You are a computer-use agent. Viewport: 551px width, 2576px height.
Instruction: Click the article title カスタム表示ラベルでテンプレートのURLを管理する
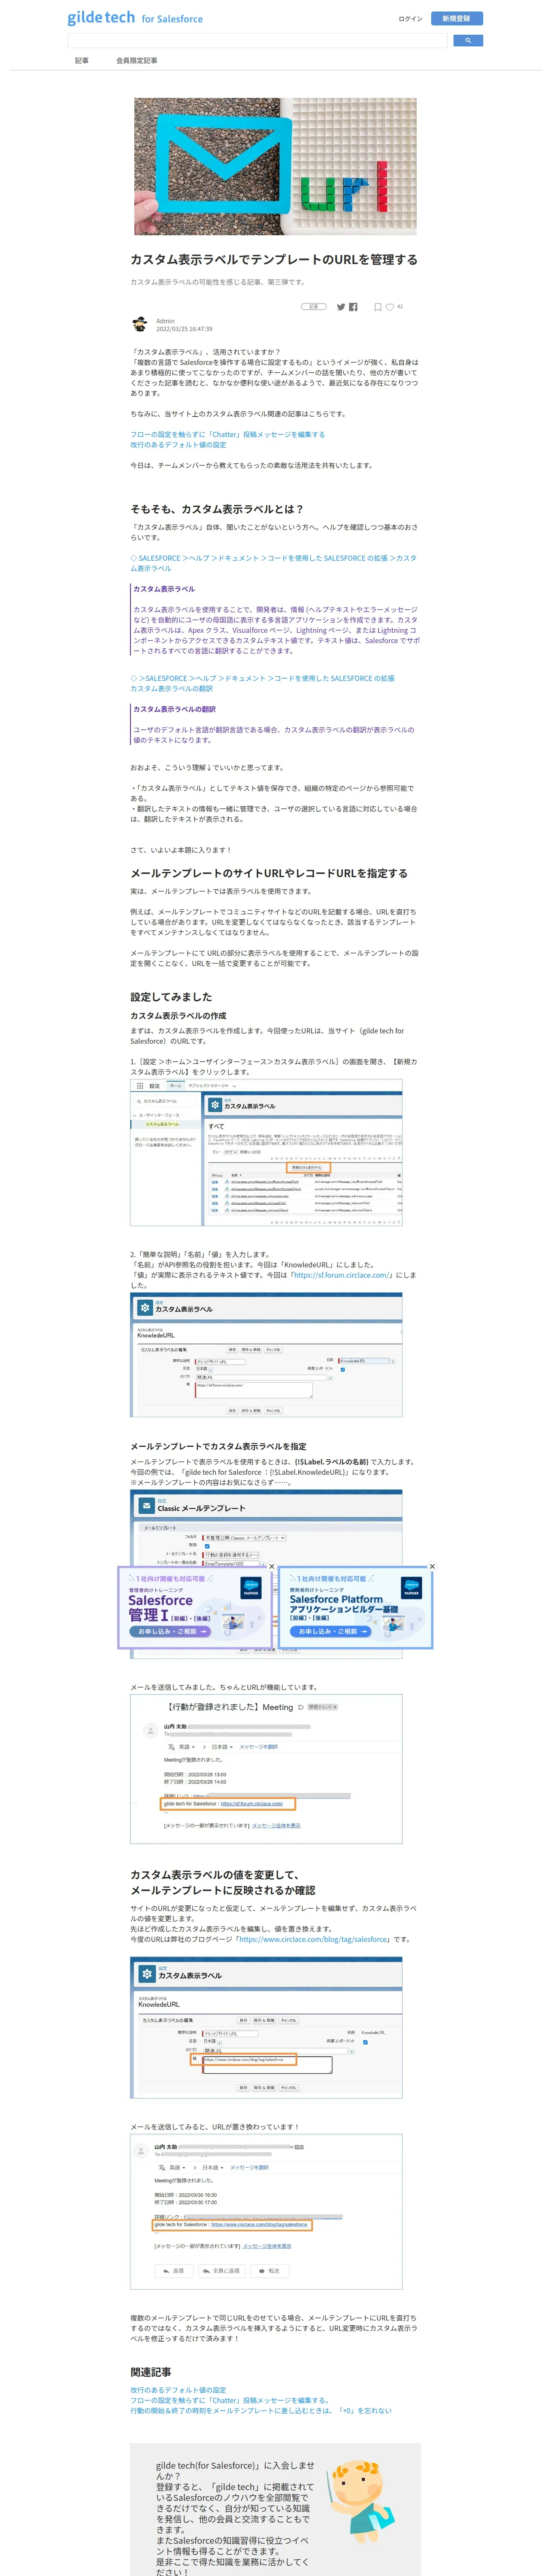click(274, 259)
